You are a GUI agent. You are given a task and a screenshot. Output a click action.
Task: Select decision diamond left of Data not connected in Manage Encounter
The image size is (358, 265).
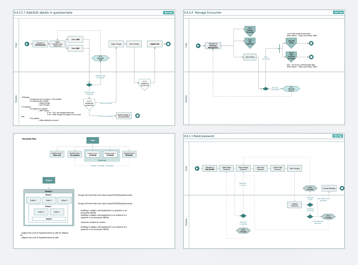(x=265, y=89)
